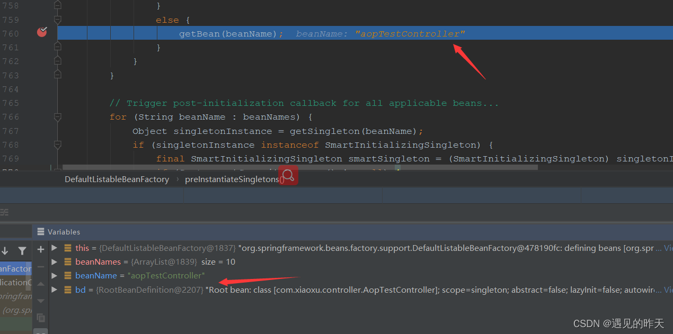Viewport: 673px width, 334px height.
Task: Click the next frame down arrow icon
Action: click(x=5, y=251)
